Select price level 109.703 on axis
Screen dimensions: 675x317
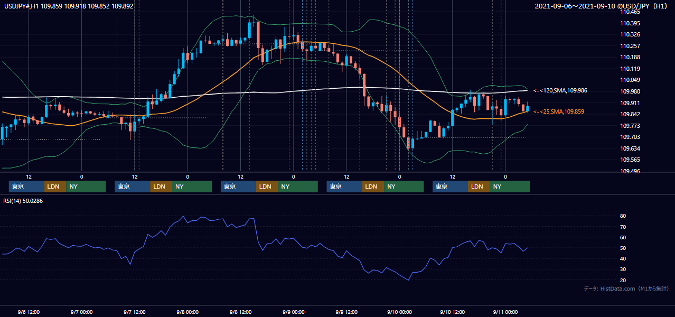coord(630,137)
